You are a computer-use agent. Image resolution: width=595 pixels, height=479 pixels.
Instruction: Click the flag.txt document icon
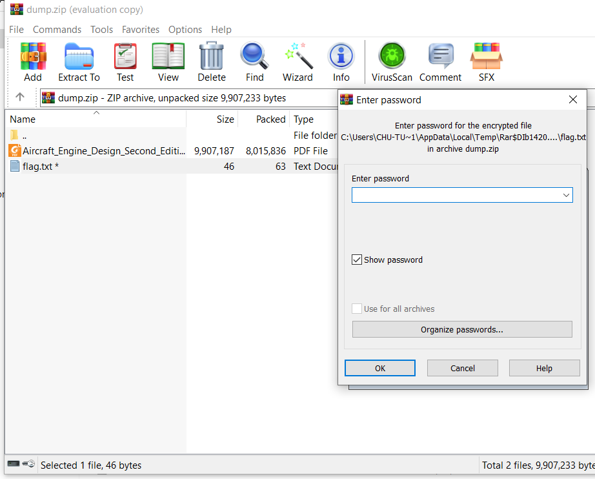[x=15, y=167]
